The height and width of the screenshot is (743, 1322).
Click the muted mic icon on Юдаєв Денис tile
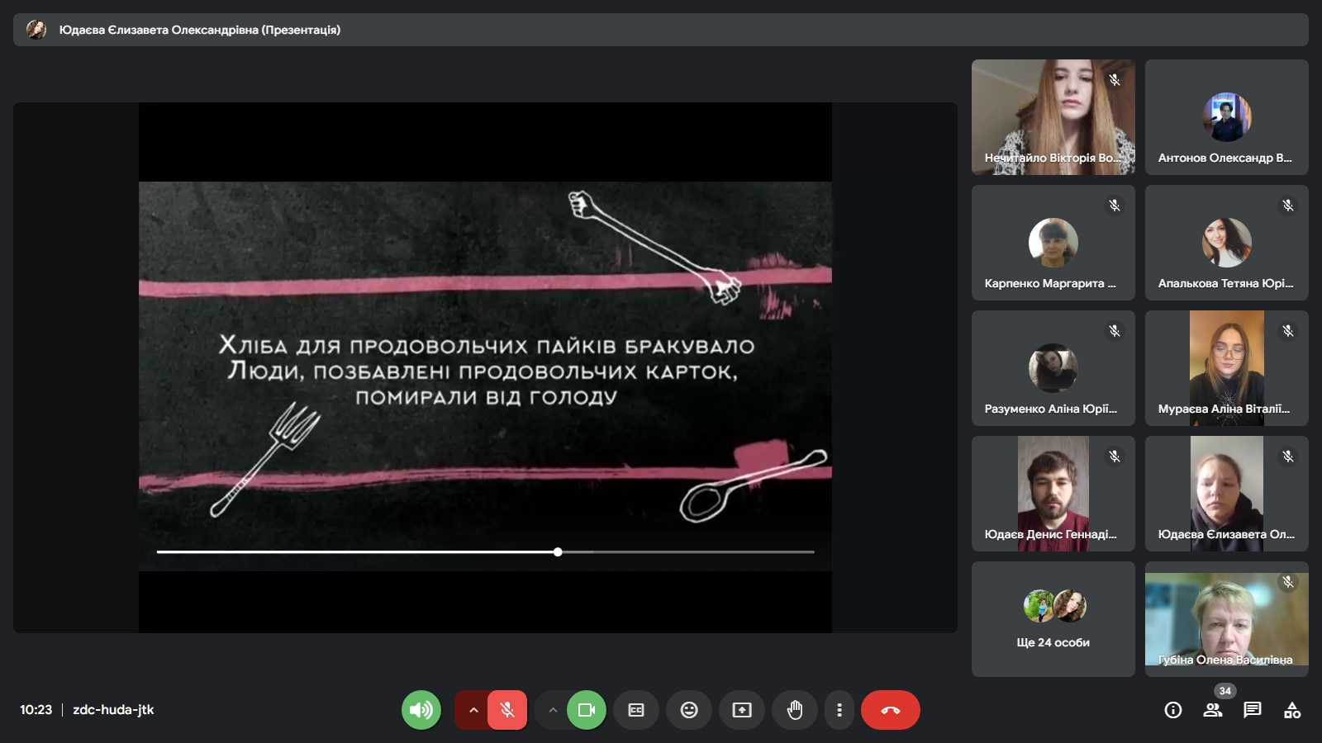tap(1115, 457)
